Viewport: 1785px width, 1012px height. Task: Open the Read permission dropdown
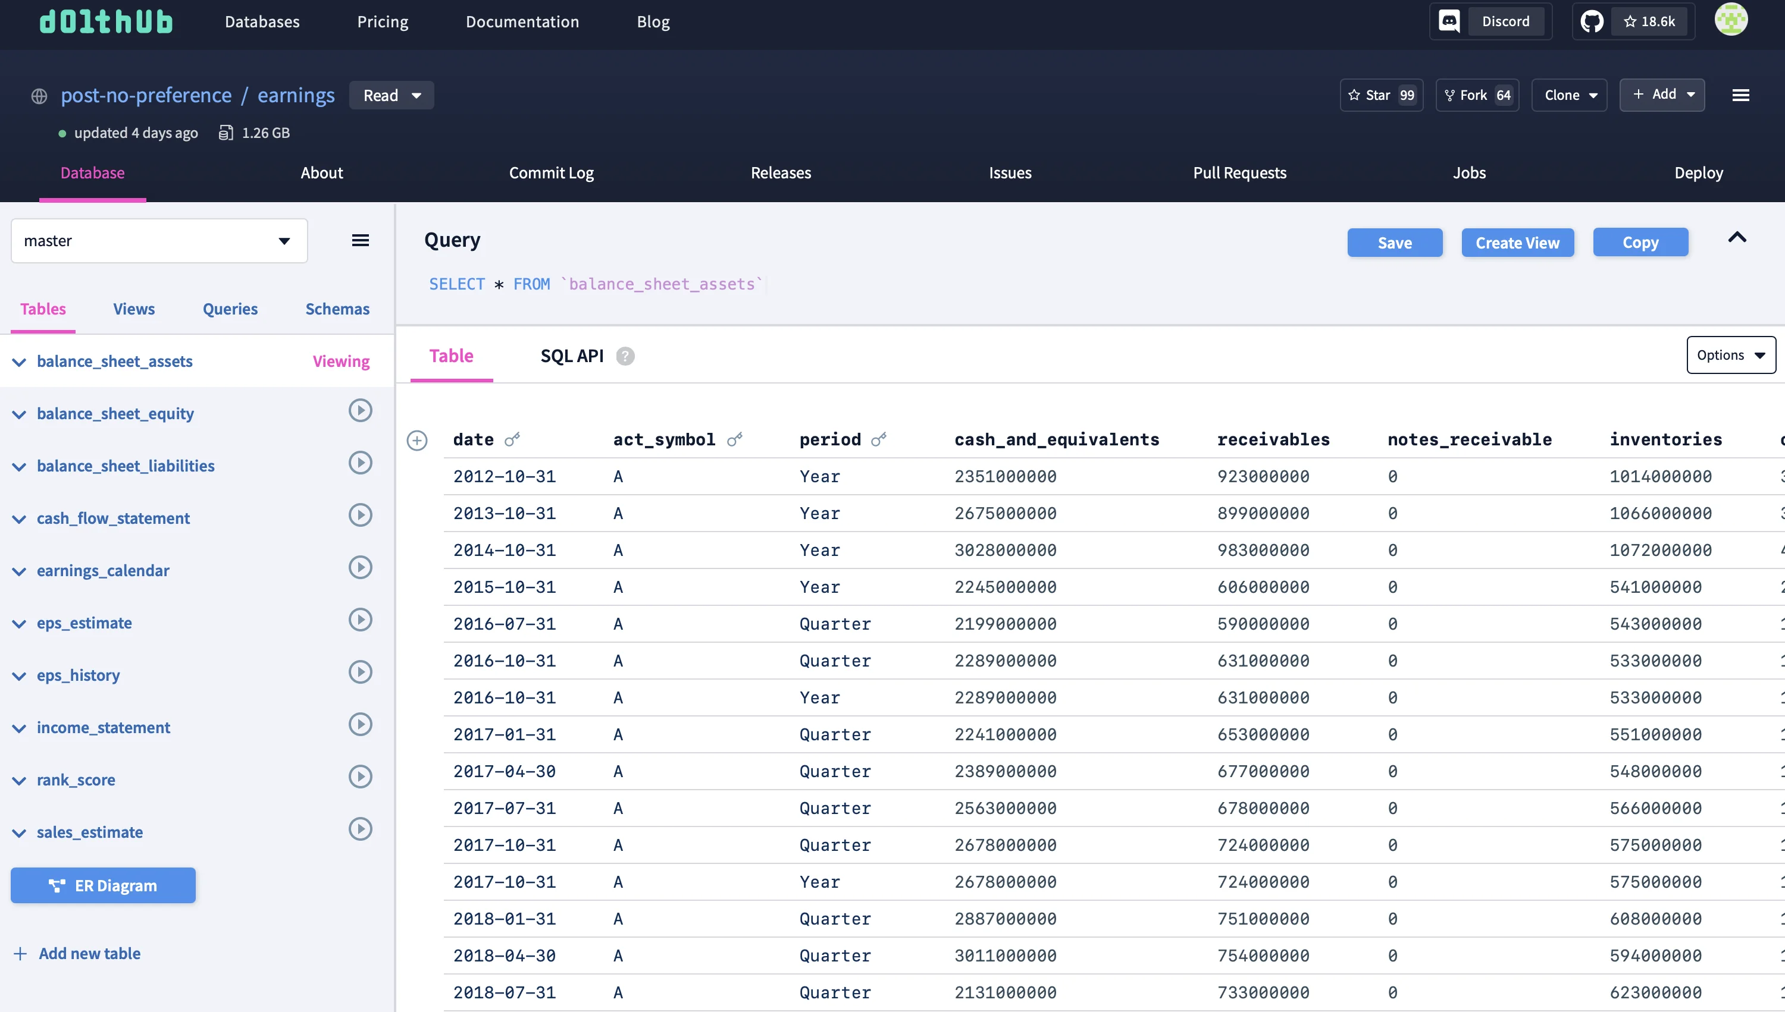click(x=392, y=95)
